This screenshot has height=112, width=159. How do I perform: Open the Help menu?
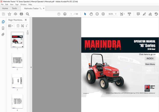30,4
